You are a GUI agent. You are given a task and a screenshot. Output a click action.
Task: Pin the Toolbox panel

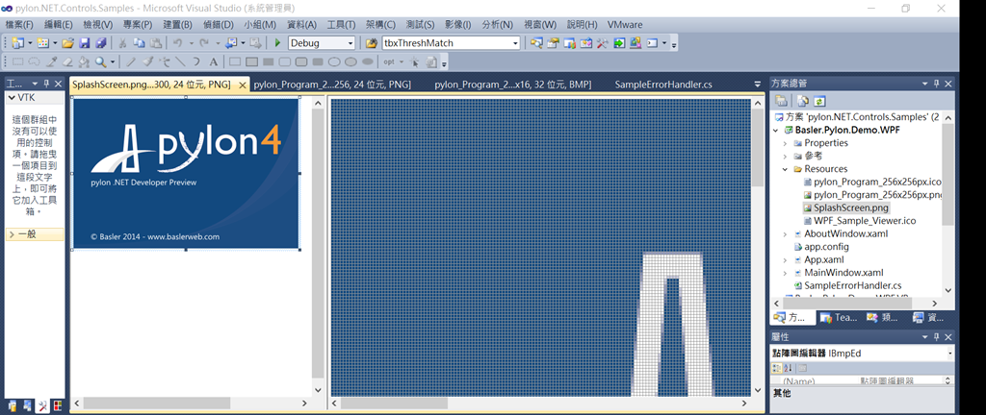[46, 84]
